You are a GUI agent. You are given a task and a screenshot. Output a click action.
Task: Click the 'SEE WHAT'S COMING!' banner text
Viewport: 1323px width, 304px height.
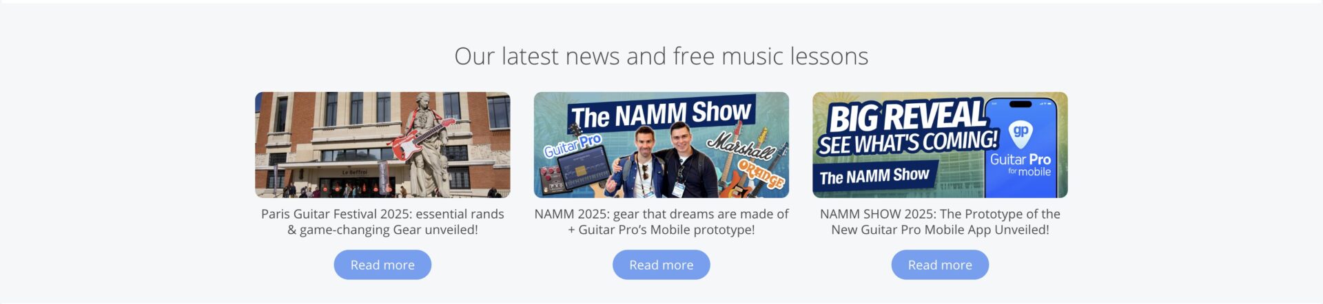(x=908, y=142)
